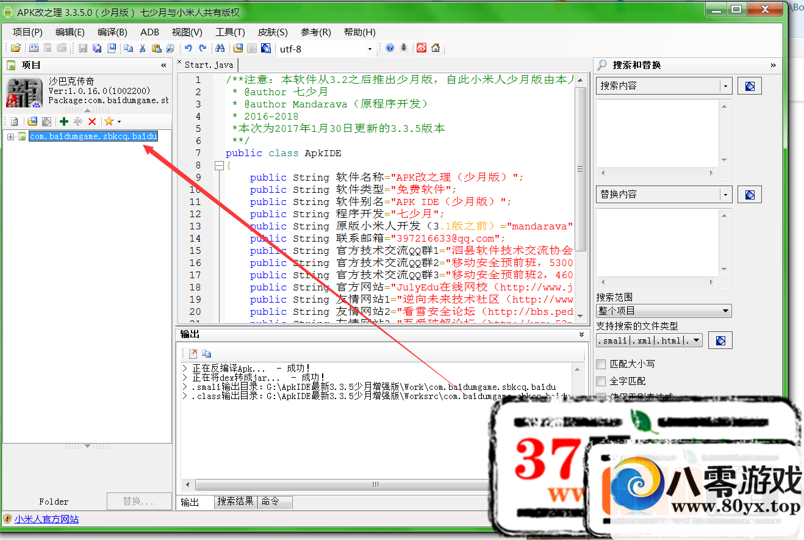Screen dimensions: 804x540
Task: Toggle the 匹配大小写 checkbox
Action: (x=601, y=364)
